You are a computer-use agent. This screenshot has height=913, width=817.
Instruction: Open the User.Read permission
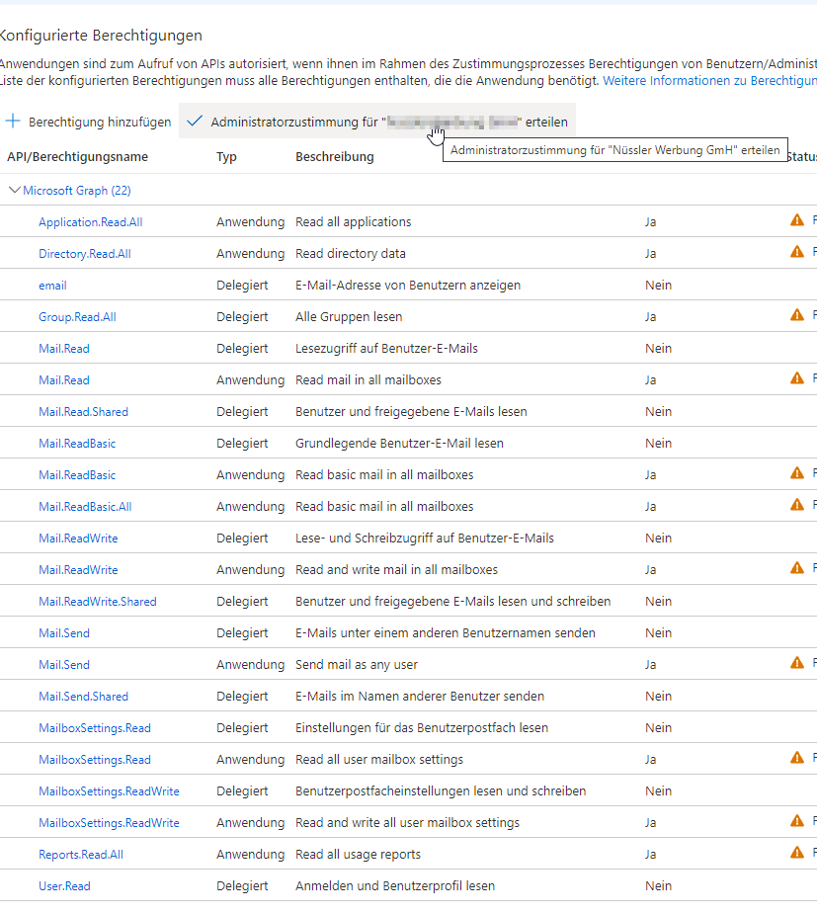point(64,886)
